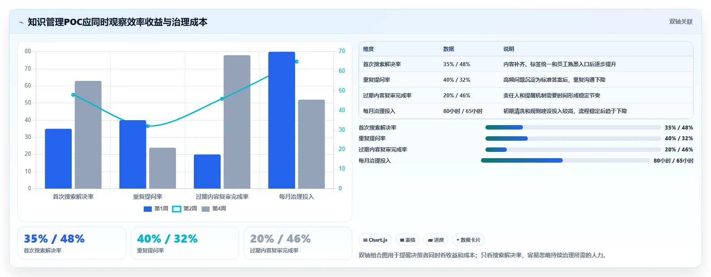The height and width of the screenshot is (277, 711).
Task: Click the 双轴组合图 footer description text
Action: pos(483,256)
